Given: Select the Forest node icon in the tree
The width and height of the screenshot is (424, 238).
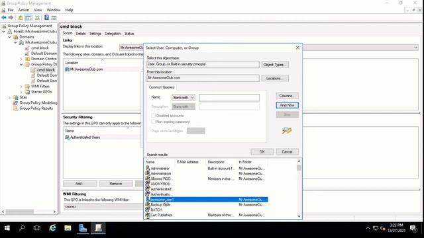Looking at the screenshot, I should (10, 31).
